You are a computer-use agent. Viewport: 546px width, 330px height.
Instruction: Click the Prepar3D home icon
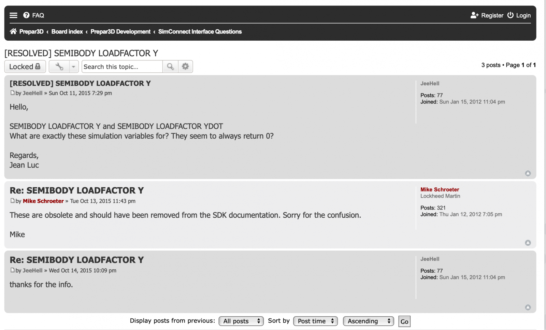click(x=13, y=31)
